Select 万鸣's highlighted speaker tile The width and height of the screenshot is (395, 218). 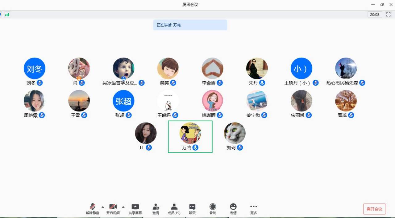[190, 136]
